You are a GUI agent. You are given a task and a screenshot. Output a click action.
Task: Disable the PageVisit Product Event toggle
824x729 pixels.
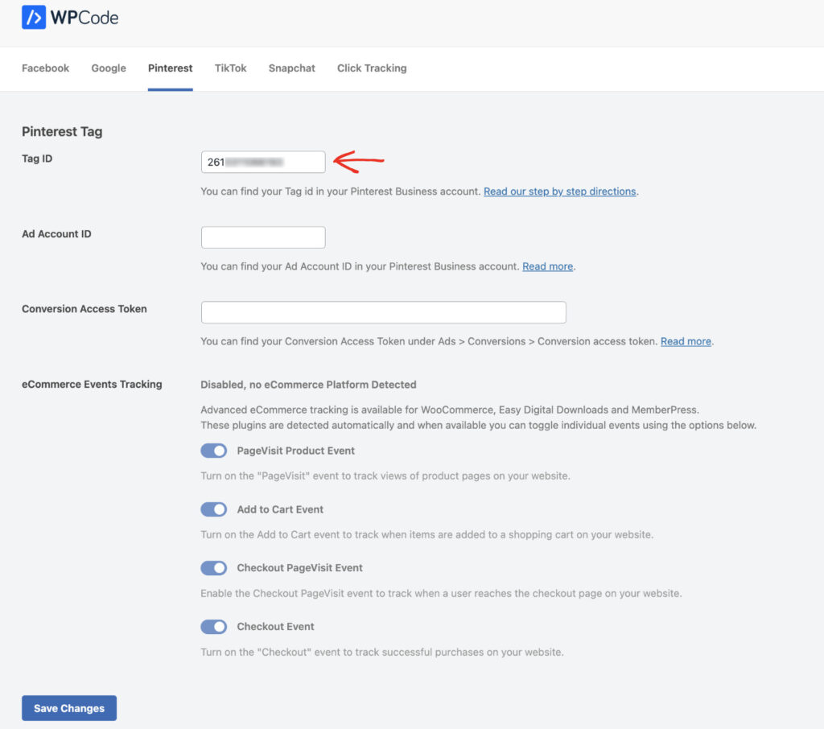pos(213,451)
